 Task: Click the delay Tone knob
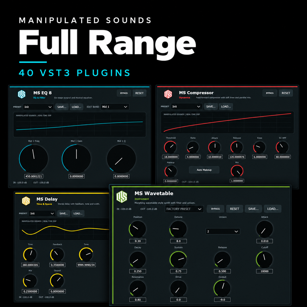[x=86, y=255]
